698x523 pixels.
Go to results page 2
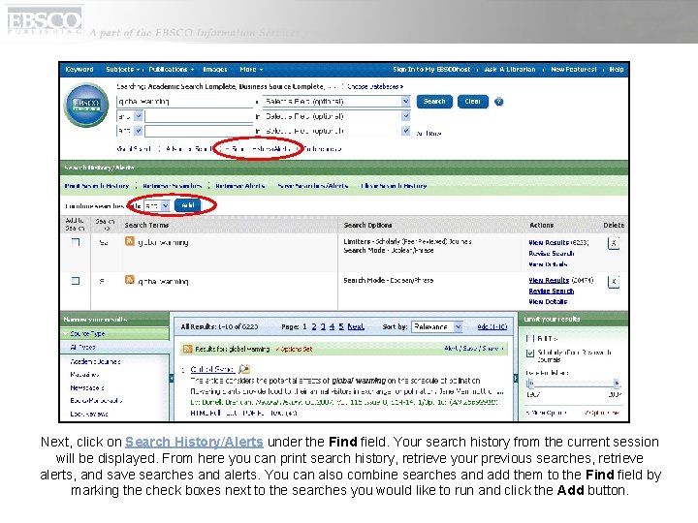click(x=314, y=327)
